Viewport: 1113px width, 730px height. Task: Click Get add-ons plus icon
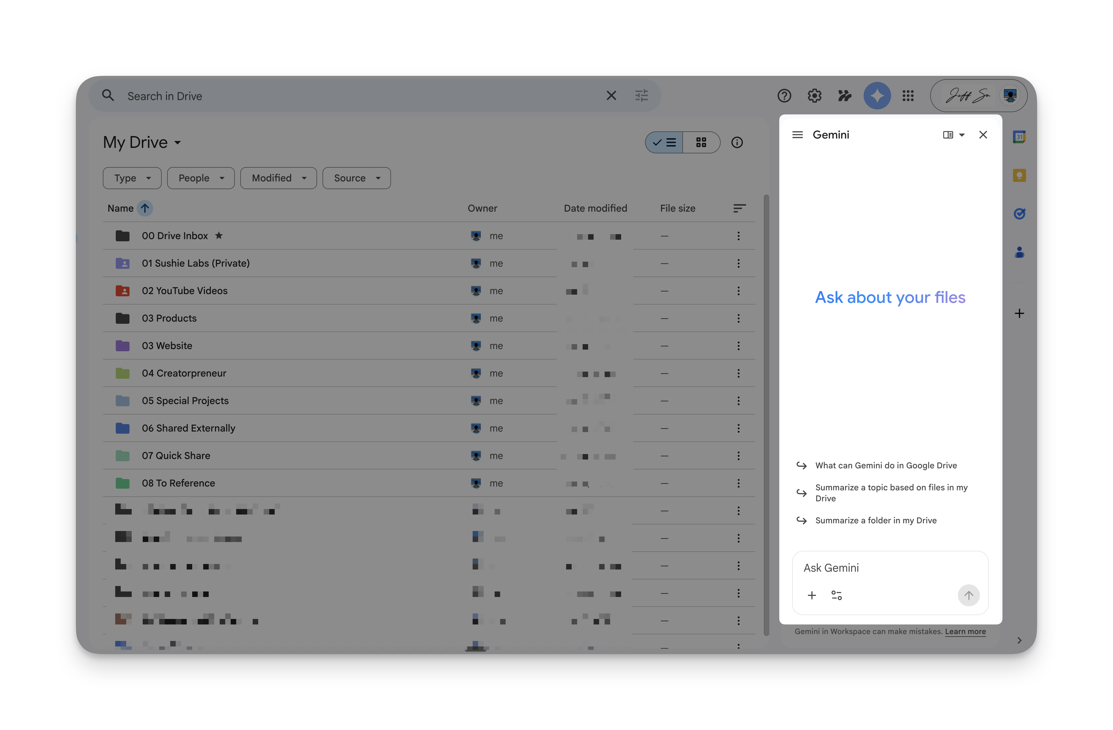[1020, 313]
